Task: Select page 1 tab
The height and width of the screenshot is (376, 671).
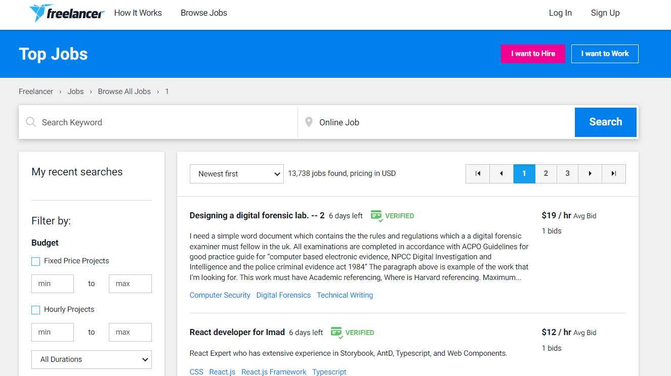Action: (524, 174)
